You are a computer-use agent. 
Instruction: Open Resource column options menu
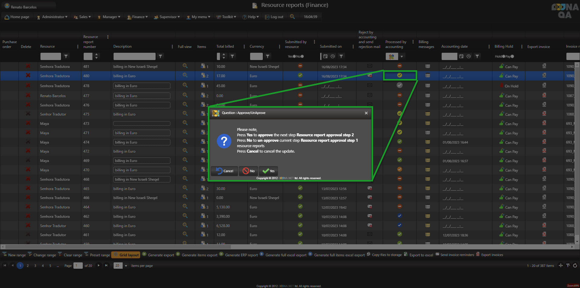(78, 46)
